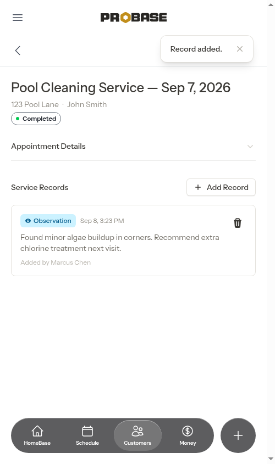Viewport: 275px width, 464px height.
Task: Expand the Appointment Details chevron
Action: coord(250,147)
